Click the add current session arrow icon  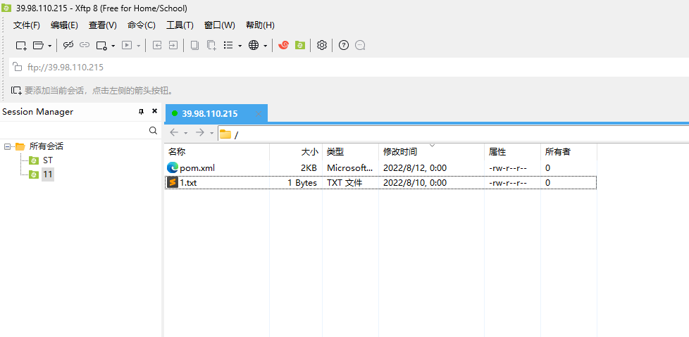click(x=16, y=91)
